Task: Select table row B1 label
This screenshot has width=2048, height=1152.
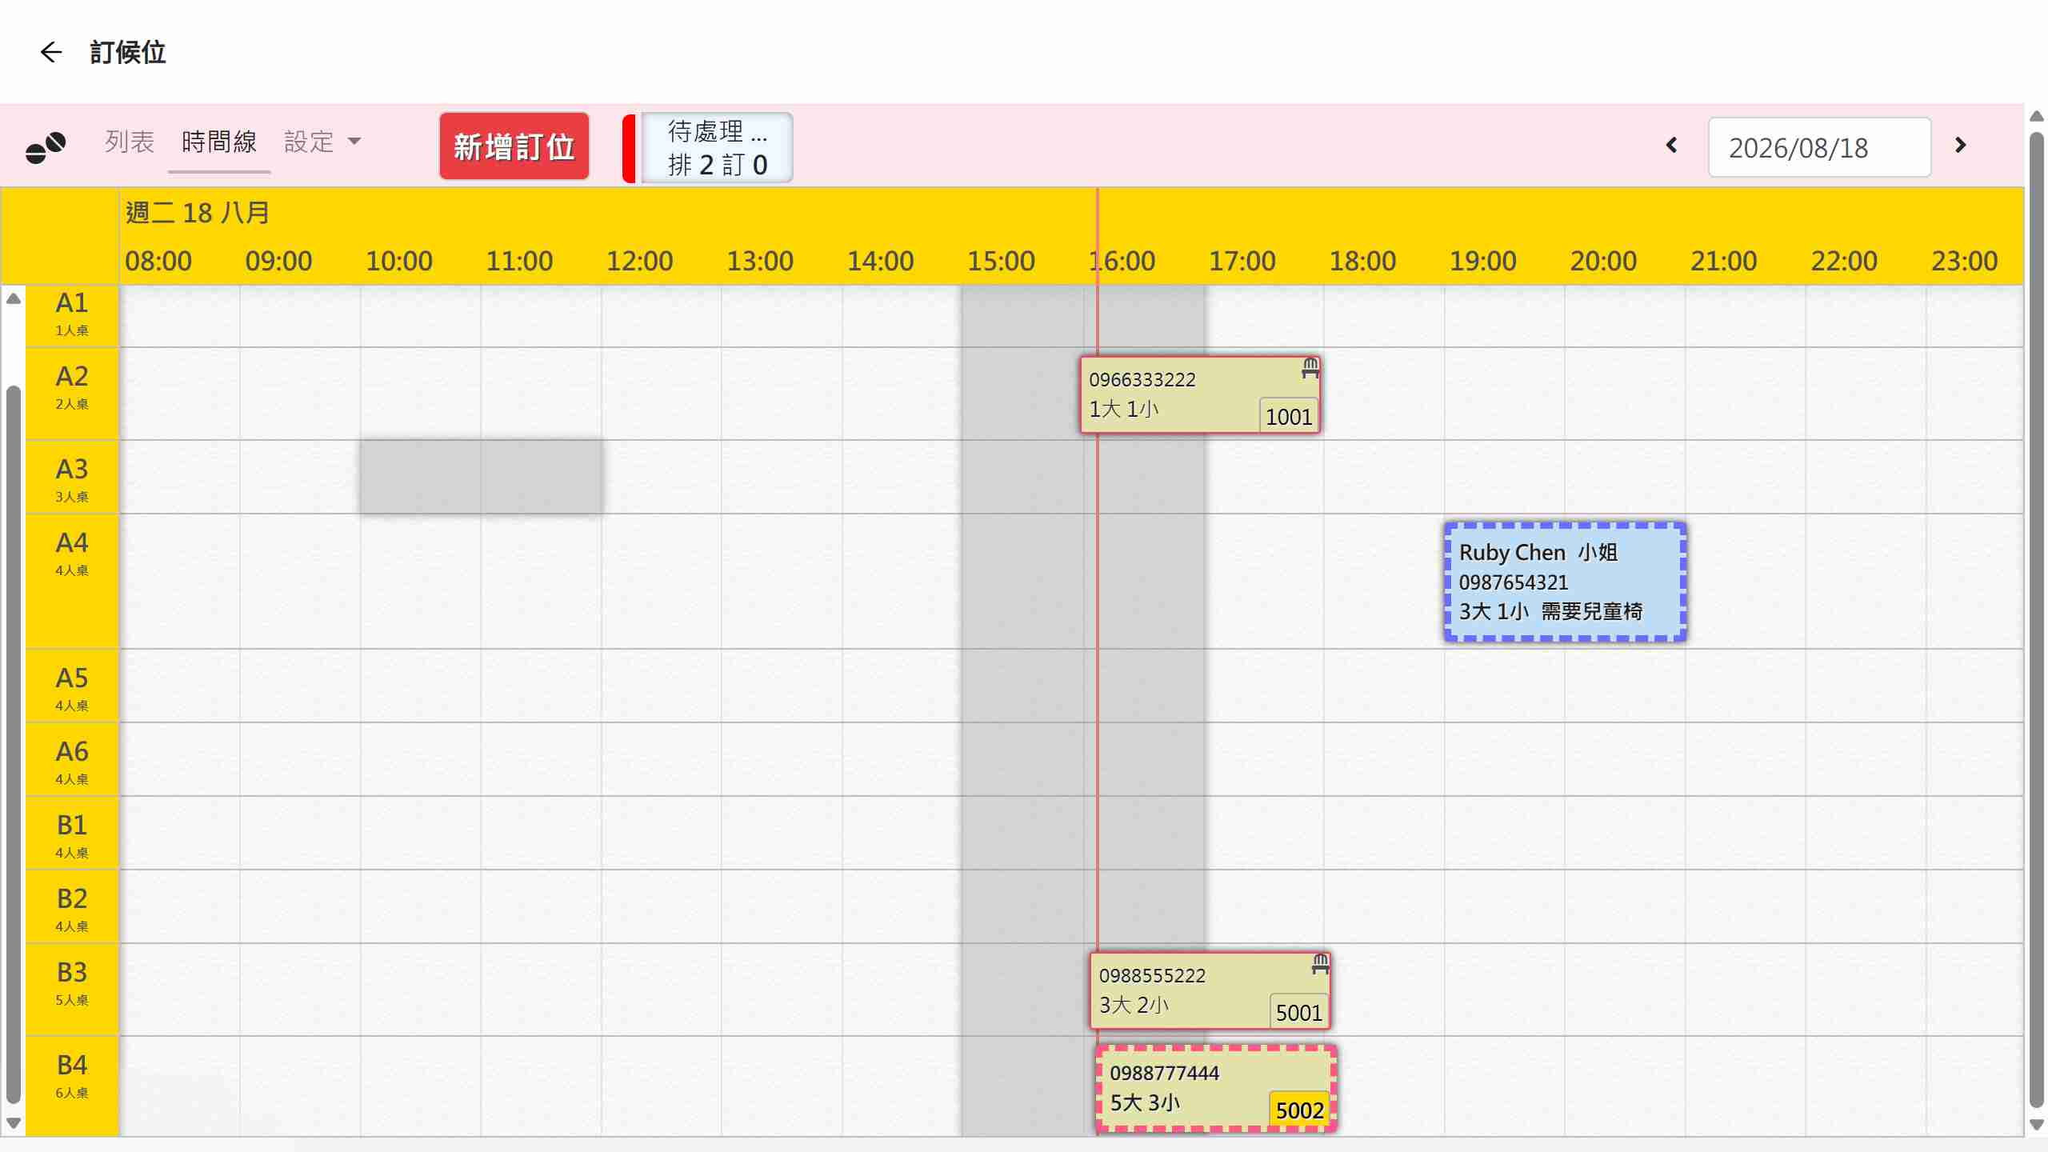Action: pos(72,834)
